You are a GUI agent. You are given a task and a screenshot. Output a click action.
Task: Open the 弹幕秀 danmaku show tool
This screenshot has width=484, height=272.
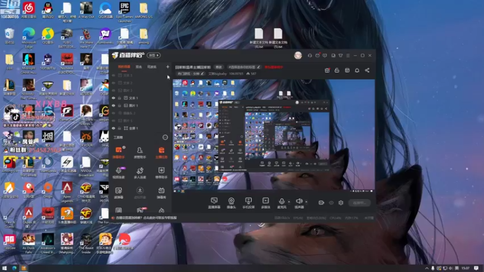coord(161,193)
